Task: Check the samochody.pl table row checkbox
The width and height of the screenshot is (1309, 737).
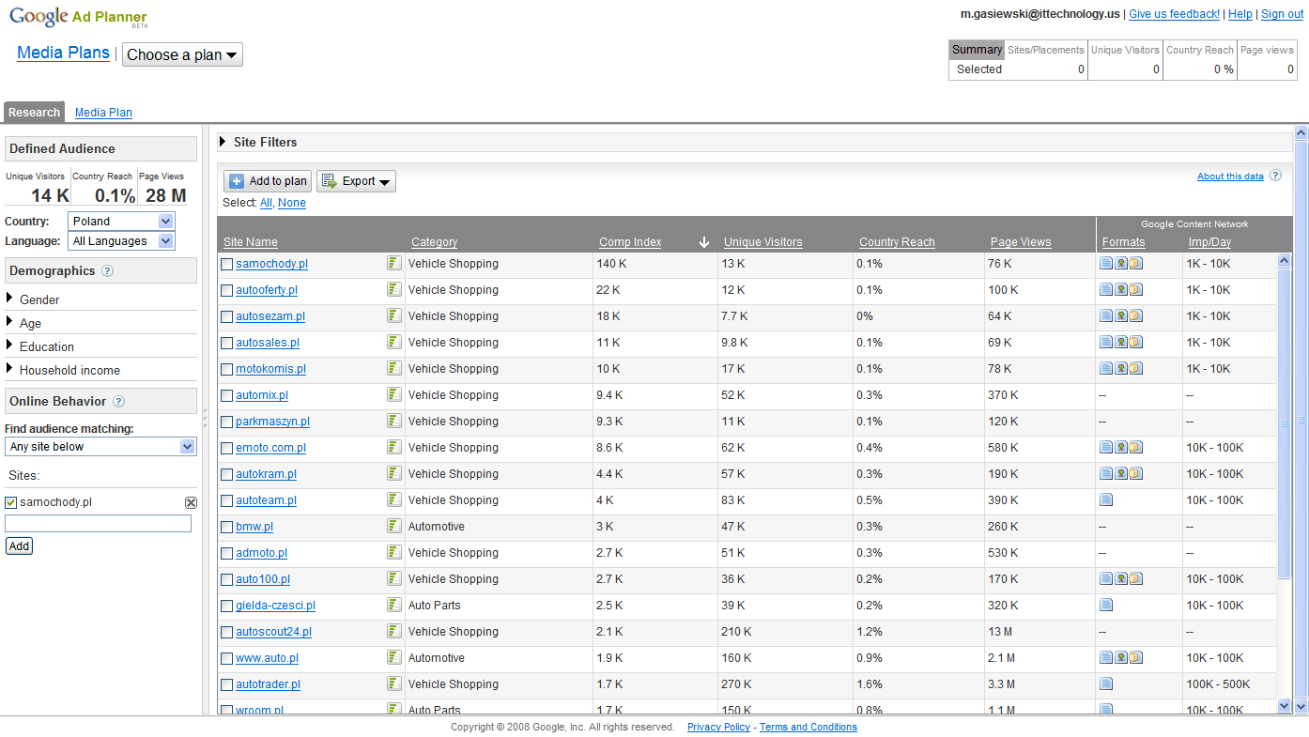Action: click(226, 265)
